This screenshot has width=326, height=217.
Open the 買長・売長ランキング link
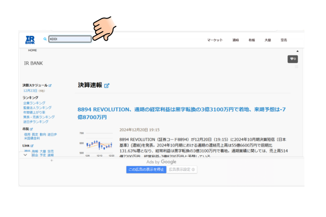[39, 117]
